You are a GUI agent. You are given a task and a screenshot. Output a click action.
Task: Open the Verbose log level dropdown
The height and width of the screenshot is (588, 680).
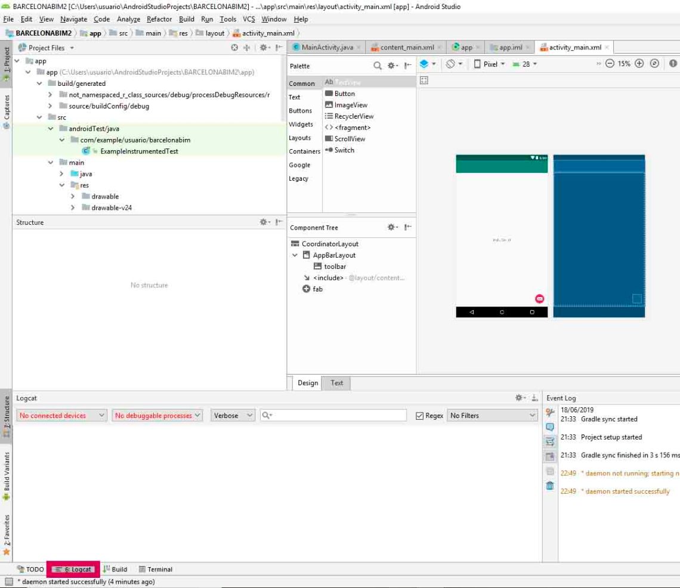click(x=233, y=416)
